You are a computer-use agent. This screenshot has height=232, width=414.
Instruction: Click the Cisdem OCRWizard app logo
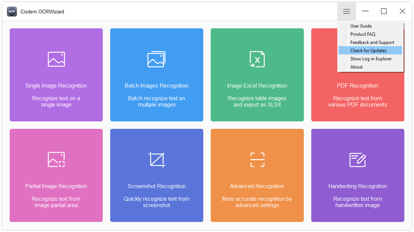point(12,12)
